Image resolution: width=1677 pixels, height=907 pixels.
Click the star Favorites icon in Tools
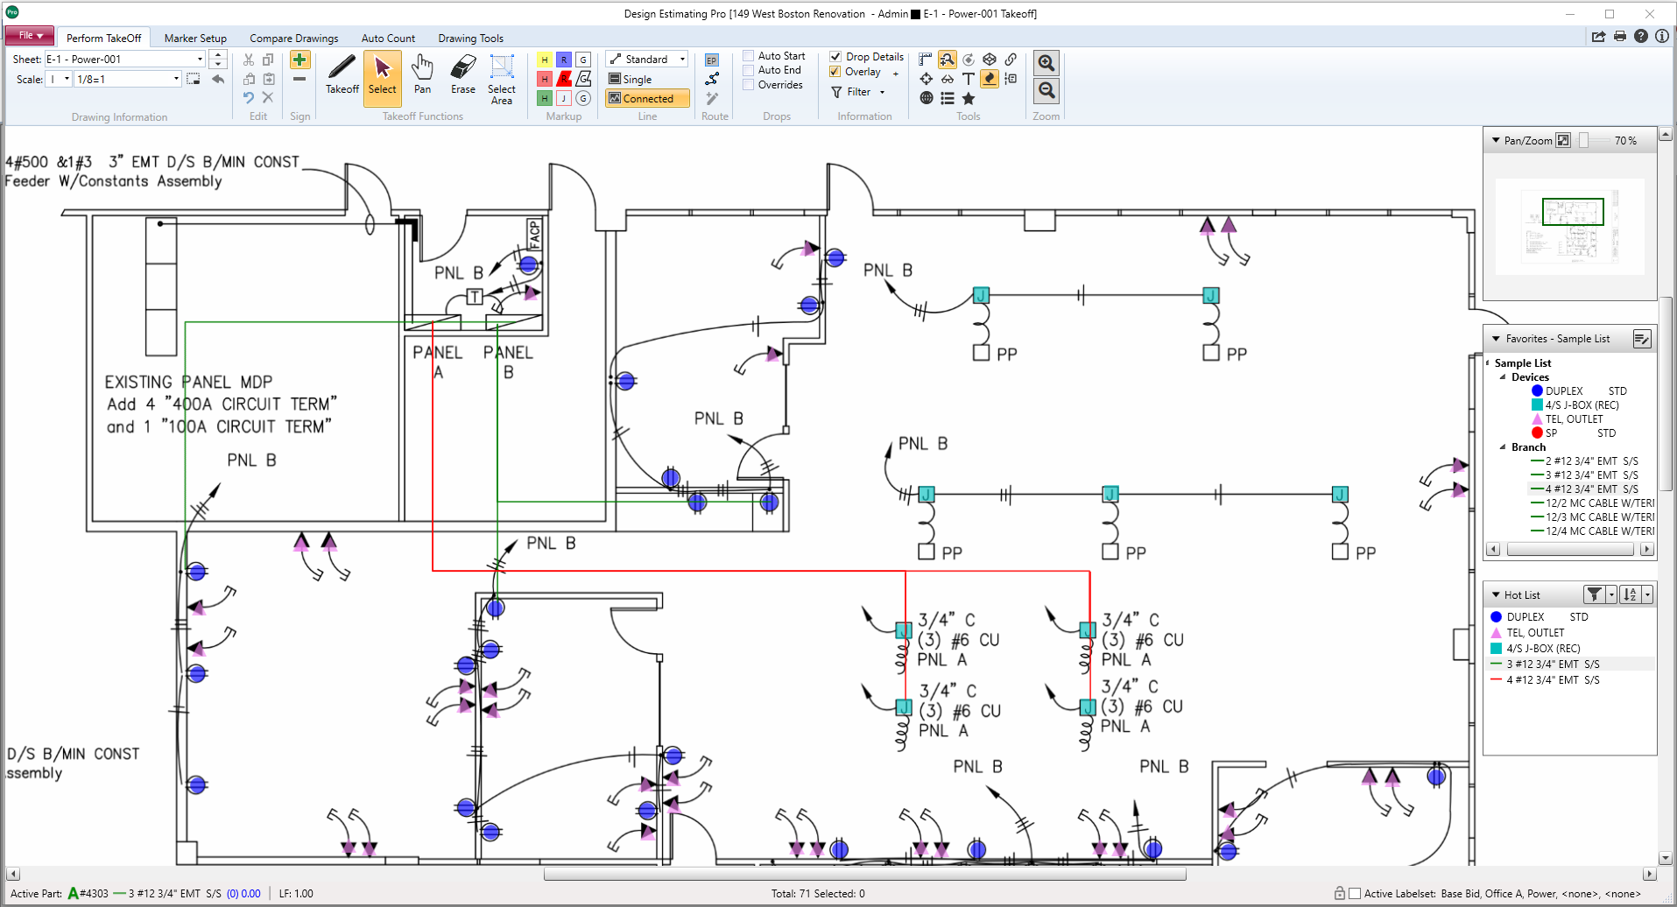[x=968, y=98]
